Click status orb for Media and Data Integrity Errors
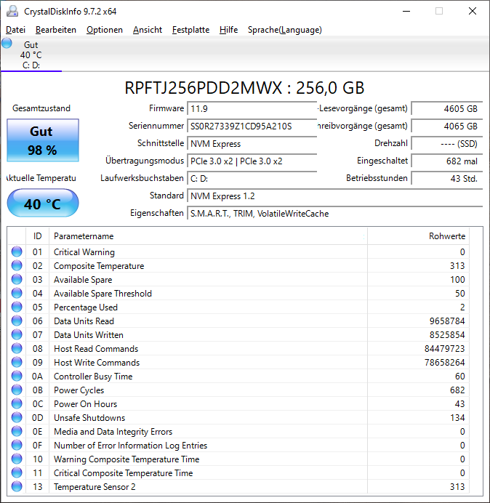The image size is (490, 503). pos(17,431)
